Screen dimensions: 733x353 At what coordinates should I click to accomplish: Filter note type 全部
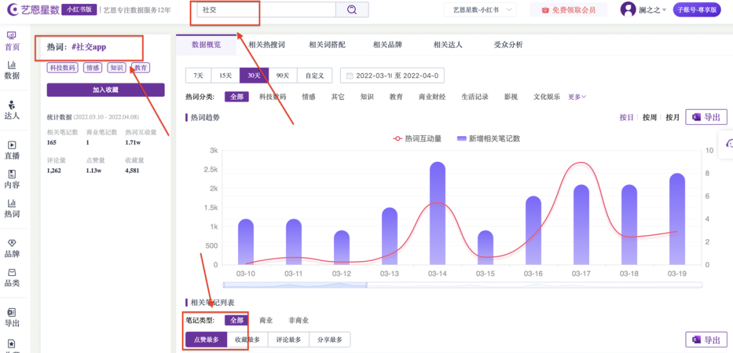(x=237, y=320)
